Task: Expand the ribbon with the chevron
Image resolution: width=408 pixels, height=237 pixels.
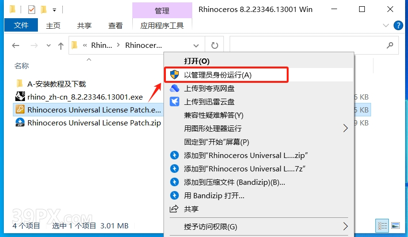Action: 386,25
